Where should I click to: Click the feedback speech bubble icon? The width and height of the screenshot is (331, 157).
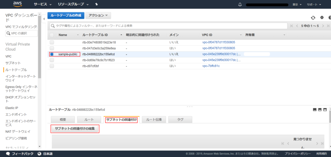point(8,154)
